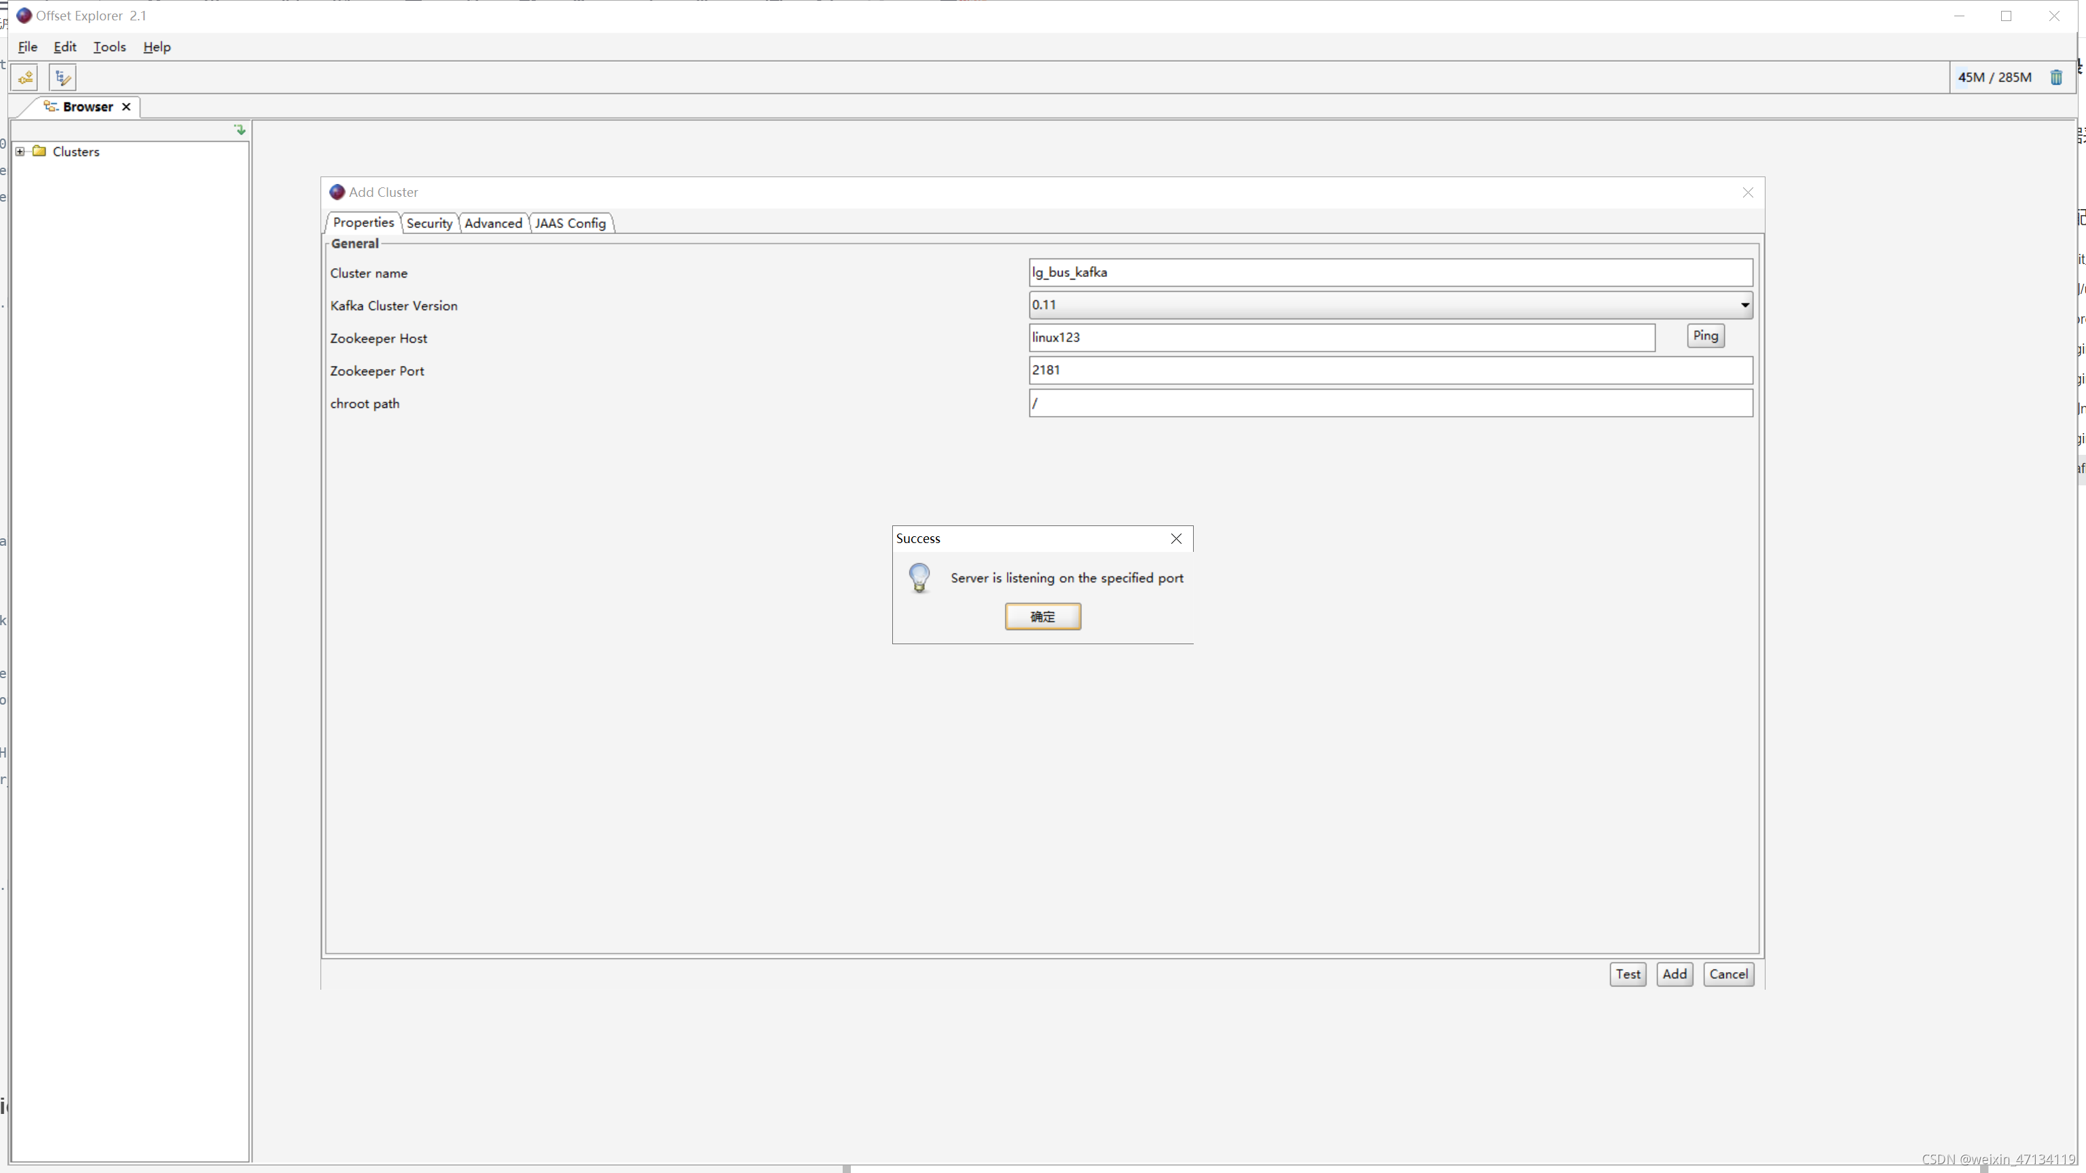
Task: Drag the memory usage indicator in status bar
Action: point(1996,76)
